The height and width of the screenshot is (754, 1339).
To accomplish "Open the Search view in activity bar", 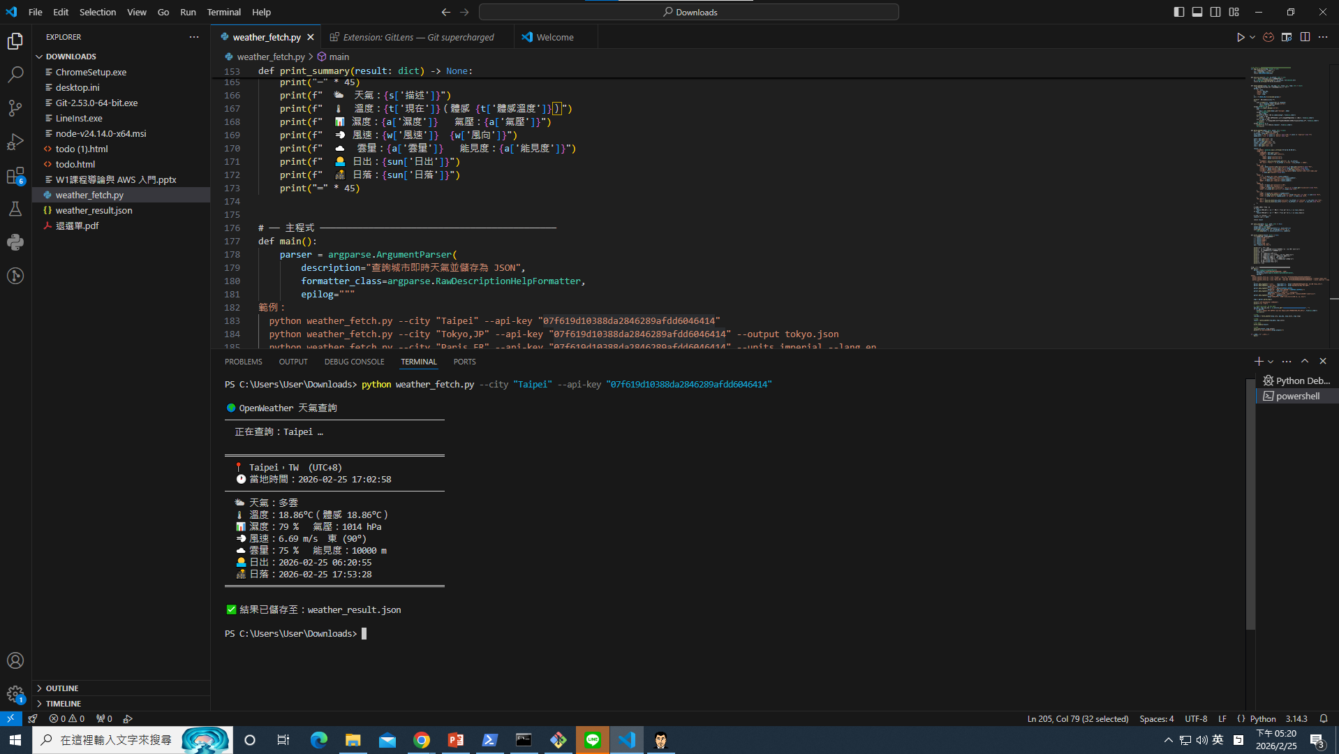I will coord(15,74).
